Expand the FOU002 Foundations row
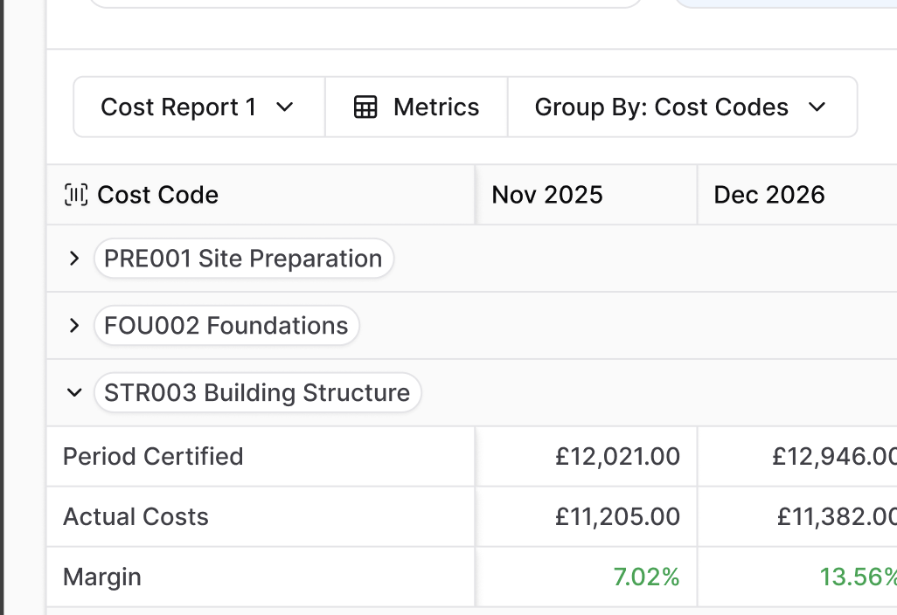Screen dimensions: 897x615 74,326
